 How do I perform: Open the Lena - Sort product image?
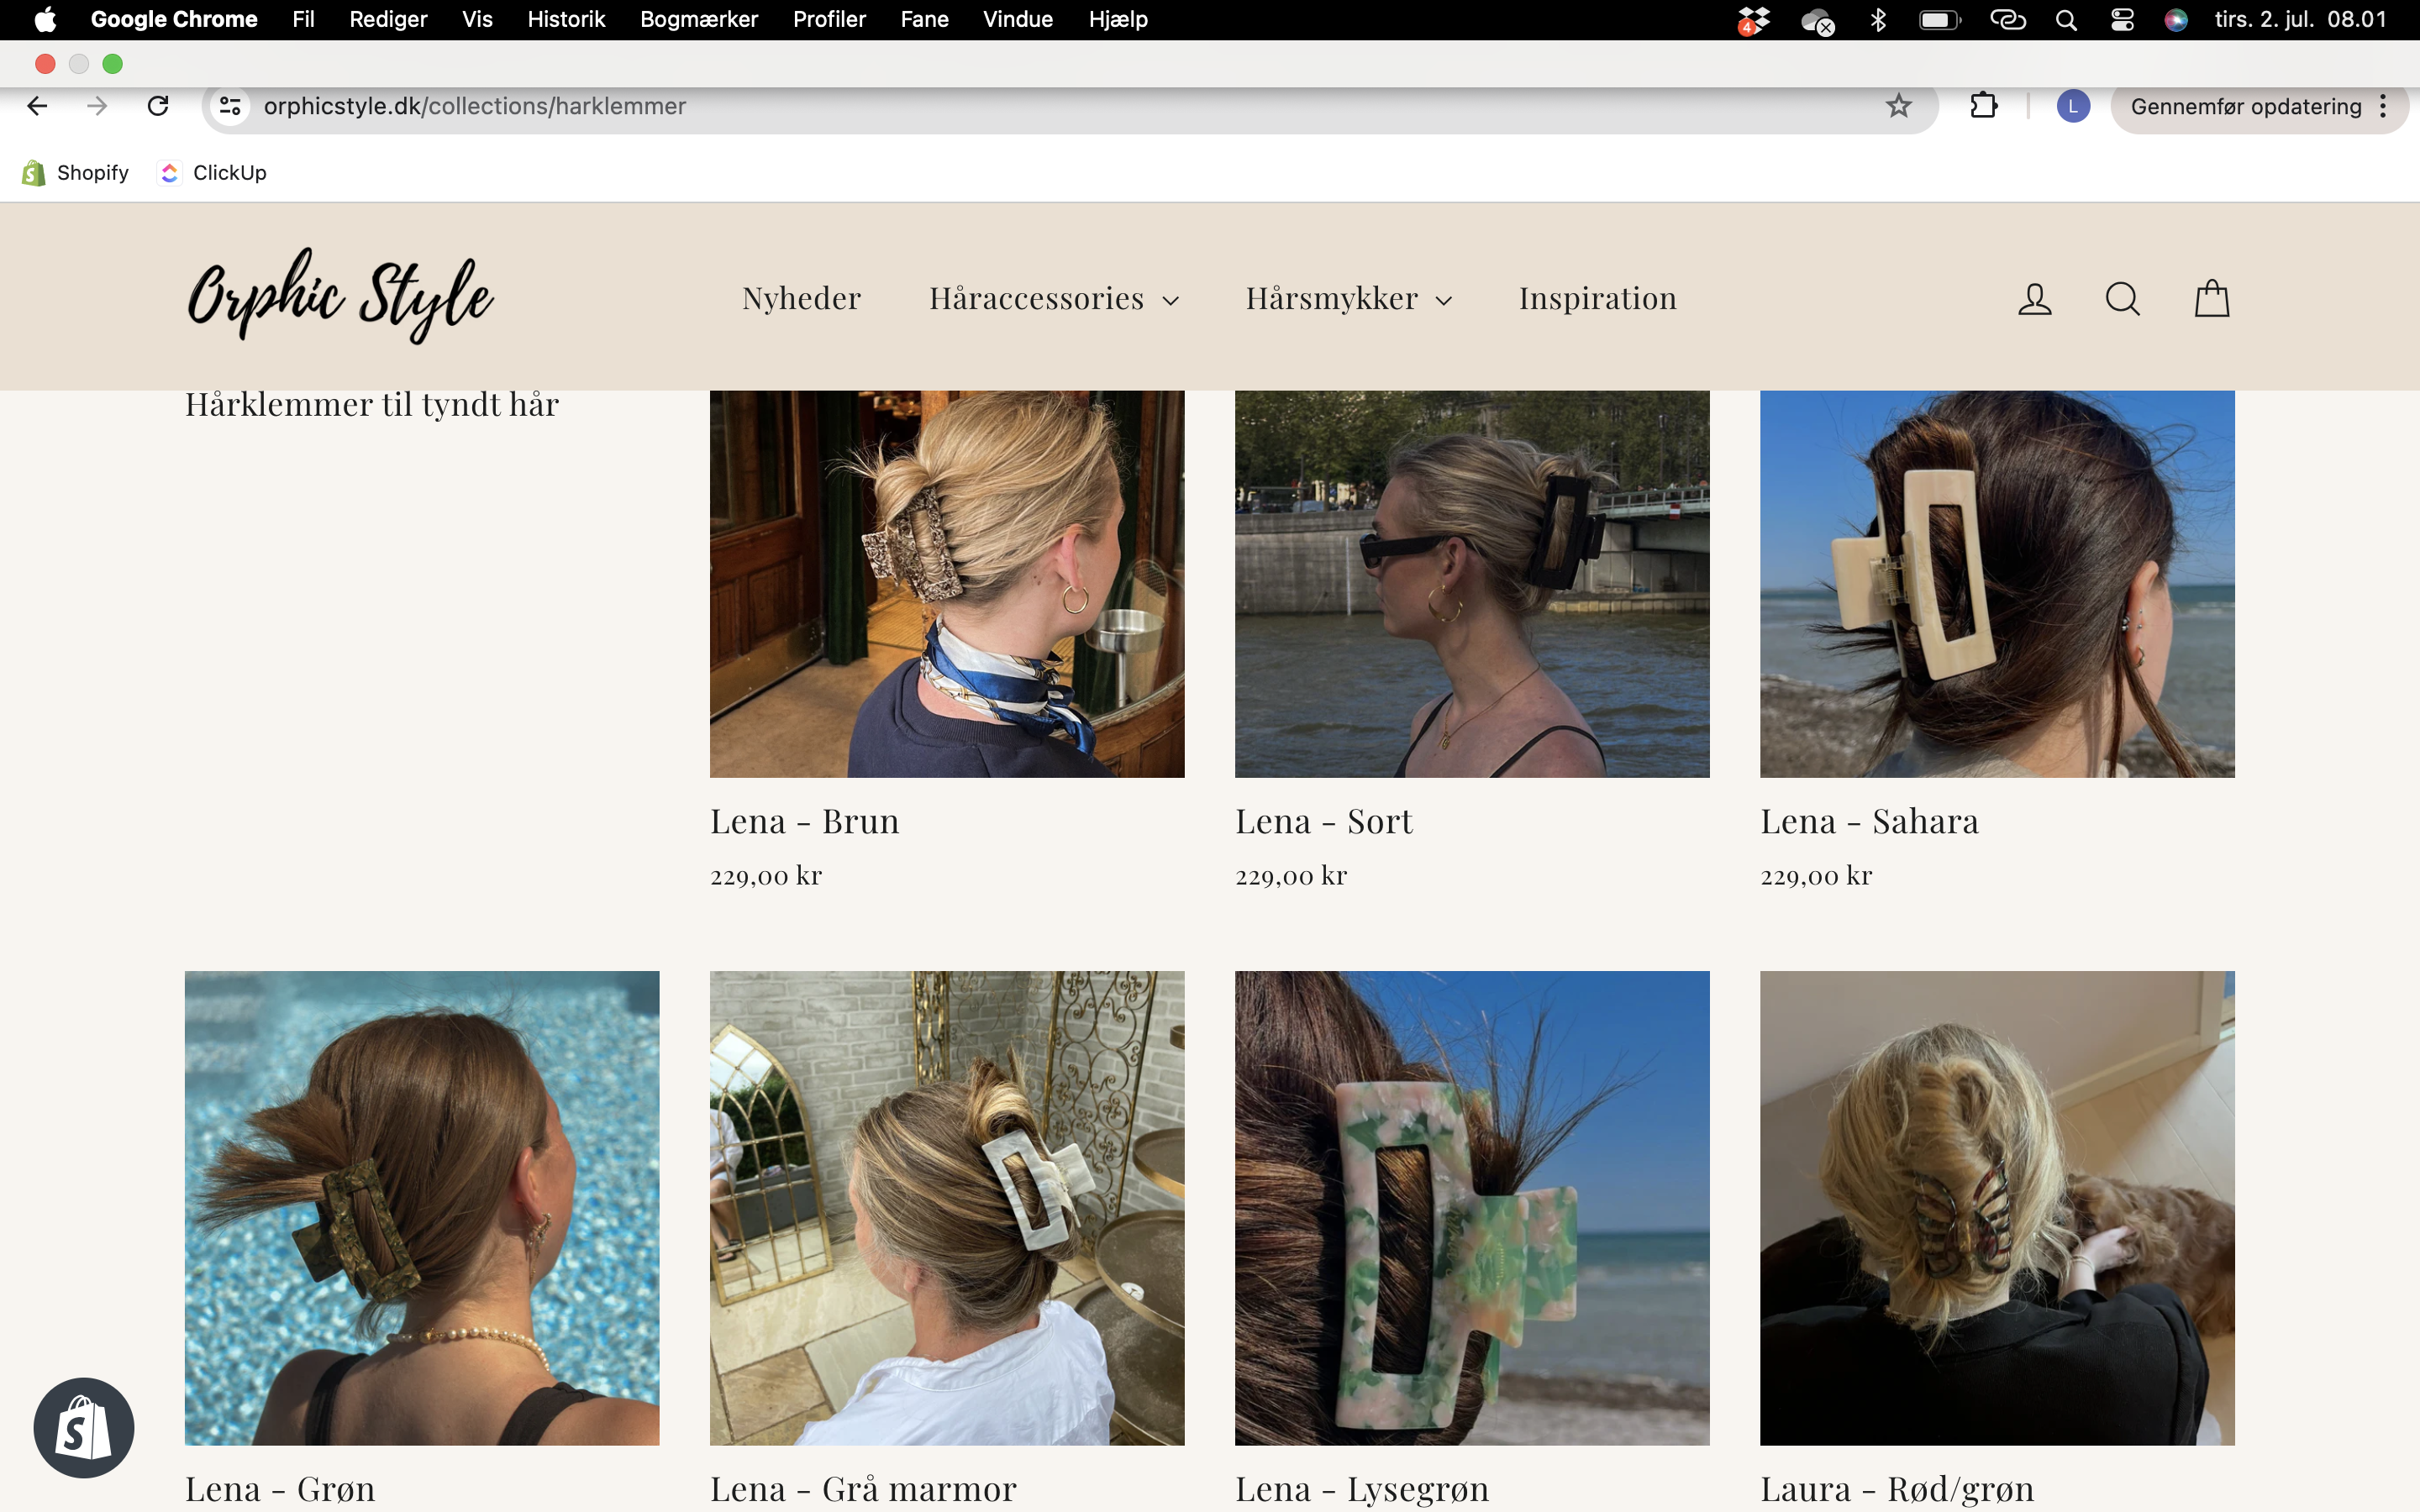pos(1472,583)
